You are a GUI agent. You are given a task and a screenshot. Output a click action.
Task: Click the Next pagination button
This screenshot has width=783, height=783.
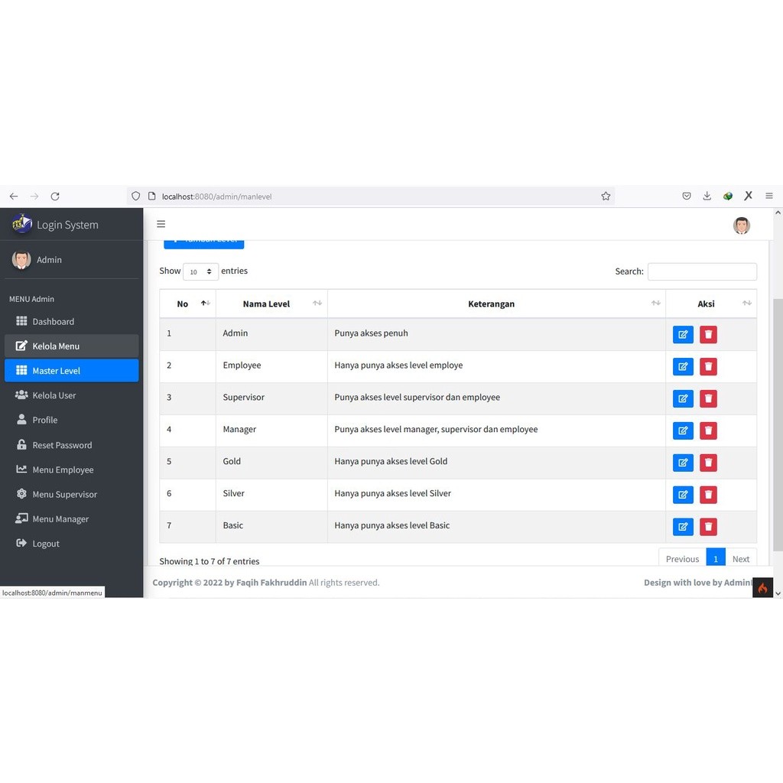click(x=740, y=559)
